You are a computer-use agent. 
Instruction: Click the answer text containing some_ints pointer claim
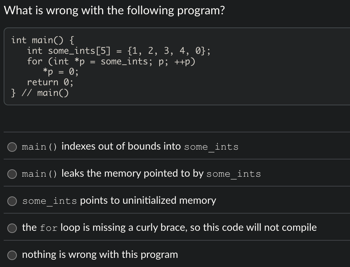(x=119, y=200)
